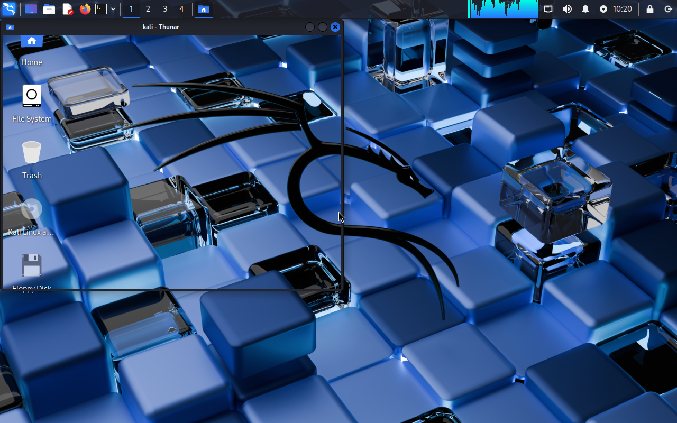Click the log out icon
The height and width of the screenshot is (423, 677).
pyautogui.click(x=668, y=9)
